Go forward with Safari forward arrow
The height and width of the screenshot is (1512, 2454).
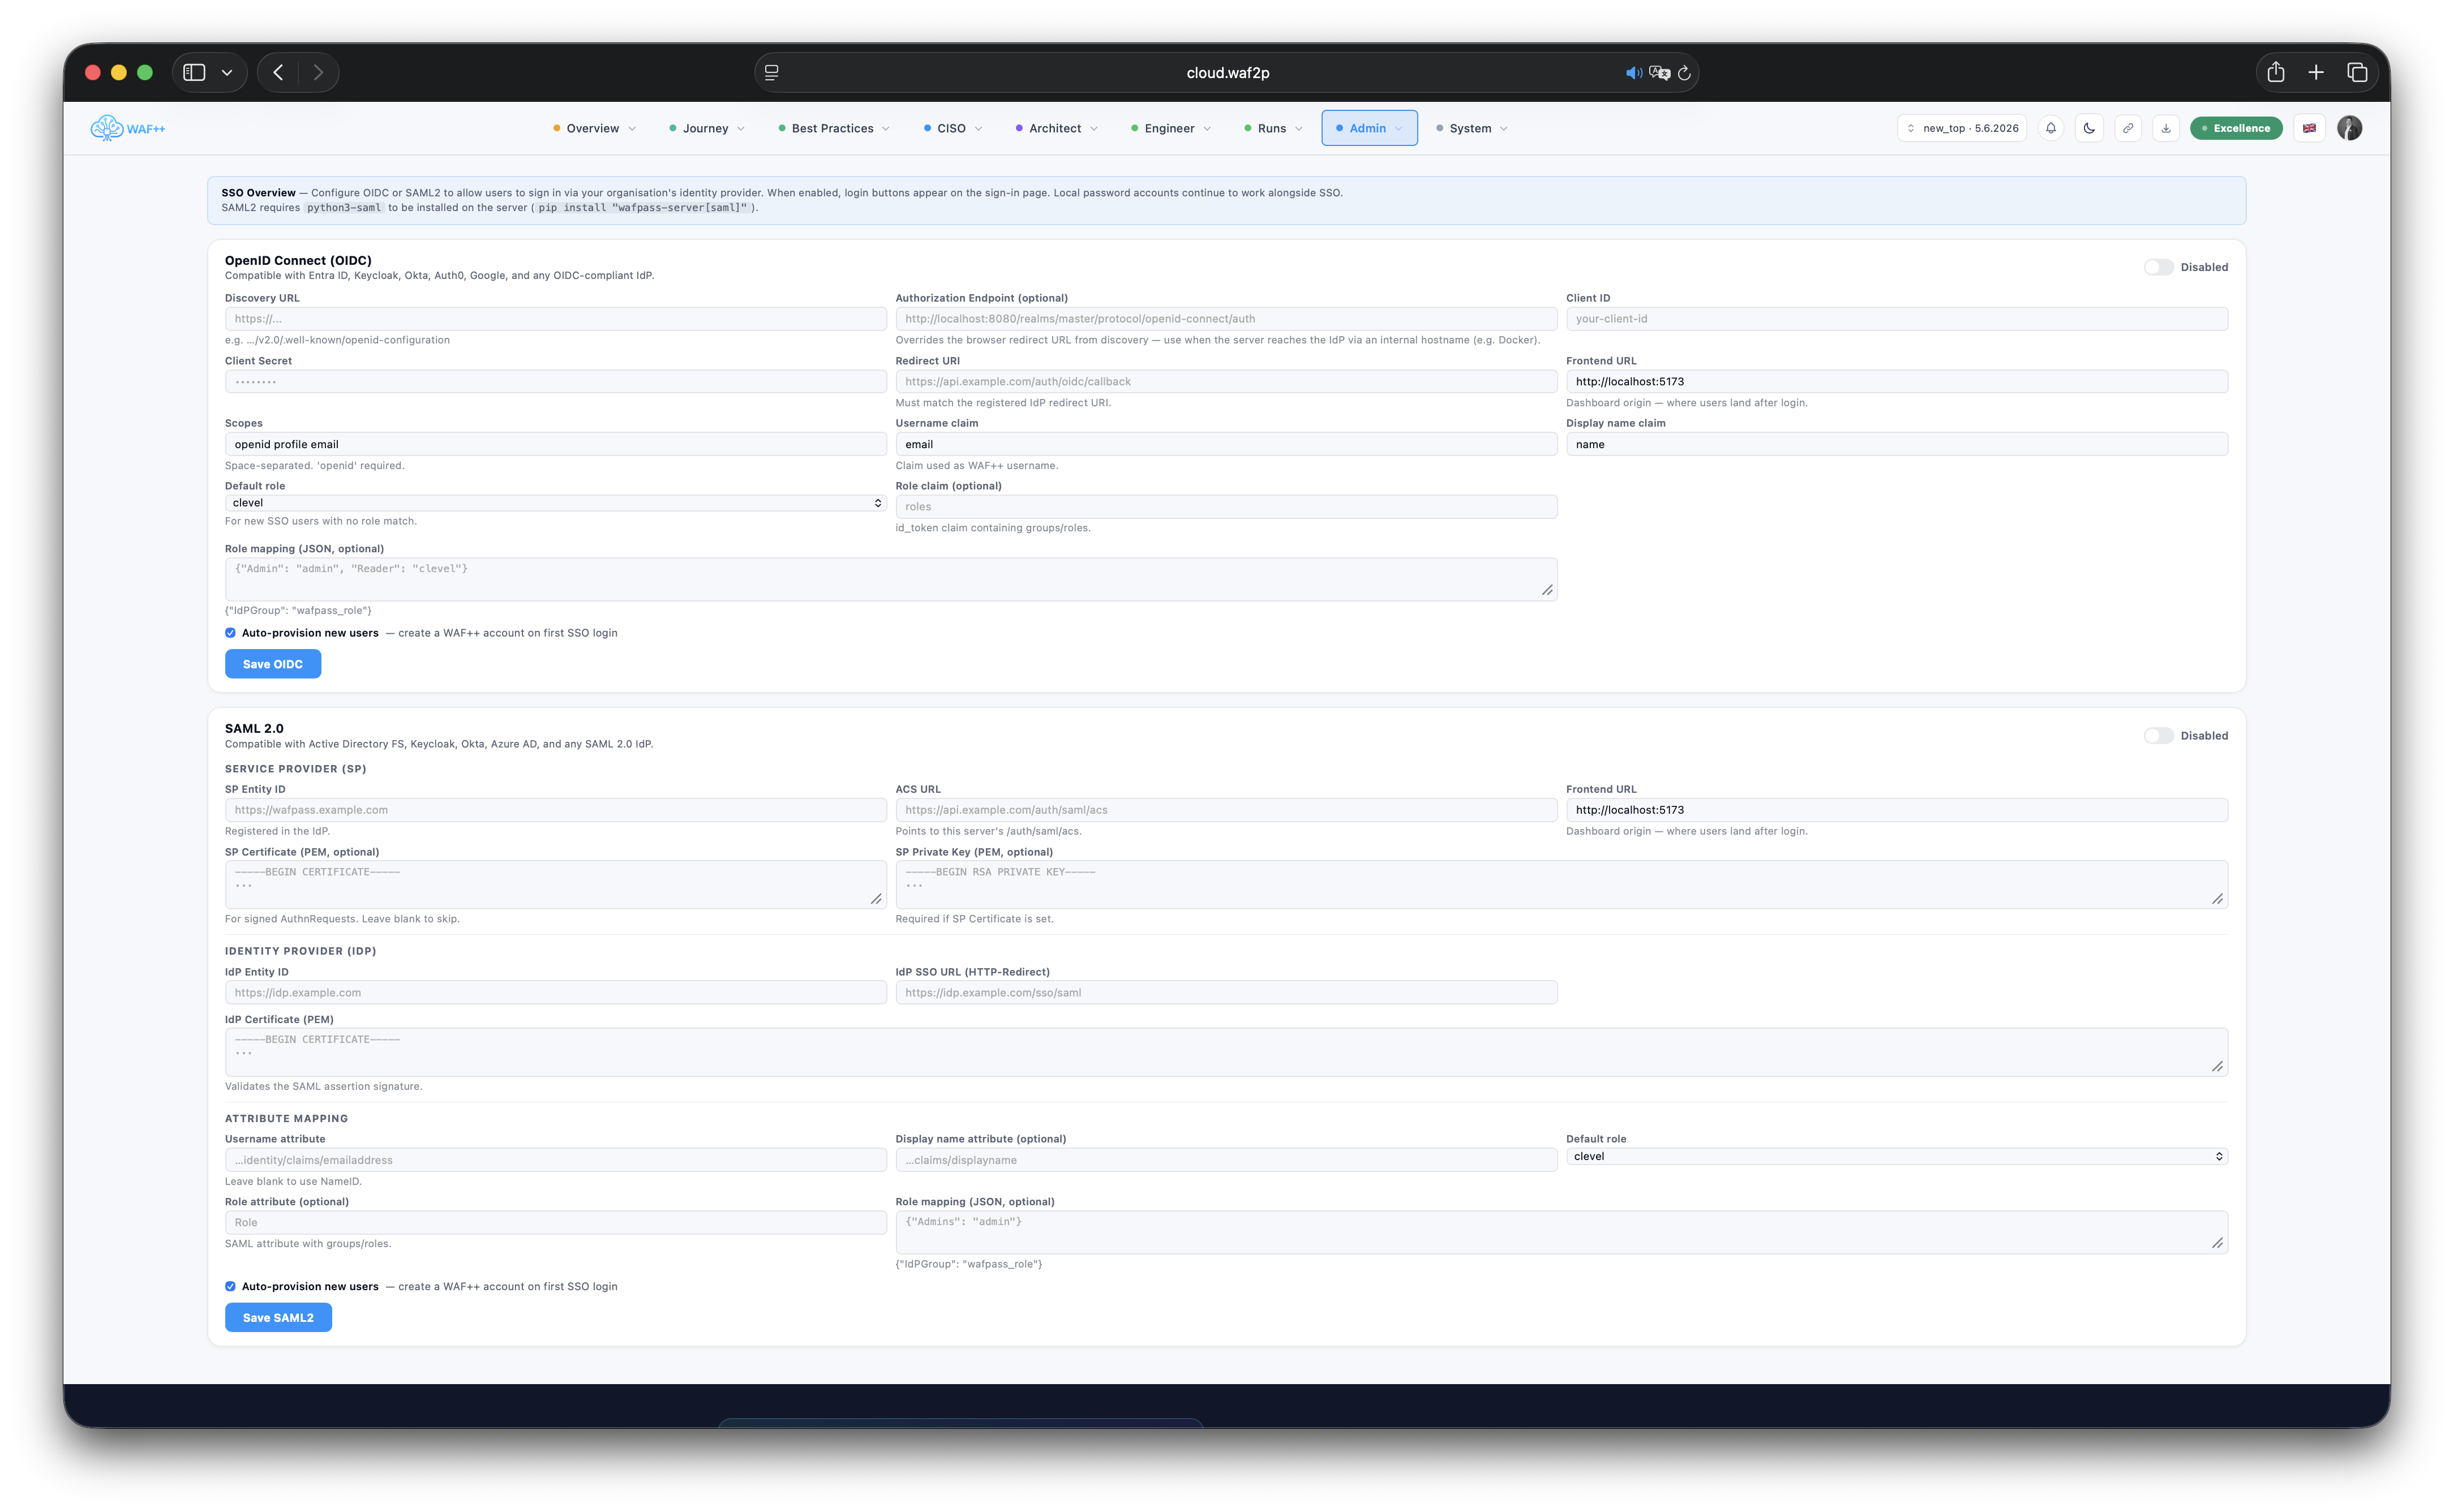(x=318, y=72)
